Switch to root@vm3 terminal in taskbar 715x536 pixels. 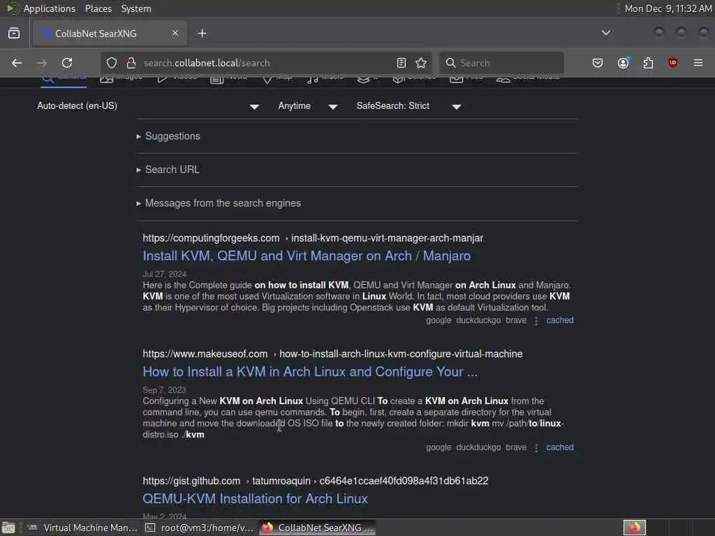coord(199,528)
